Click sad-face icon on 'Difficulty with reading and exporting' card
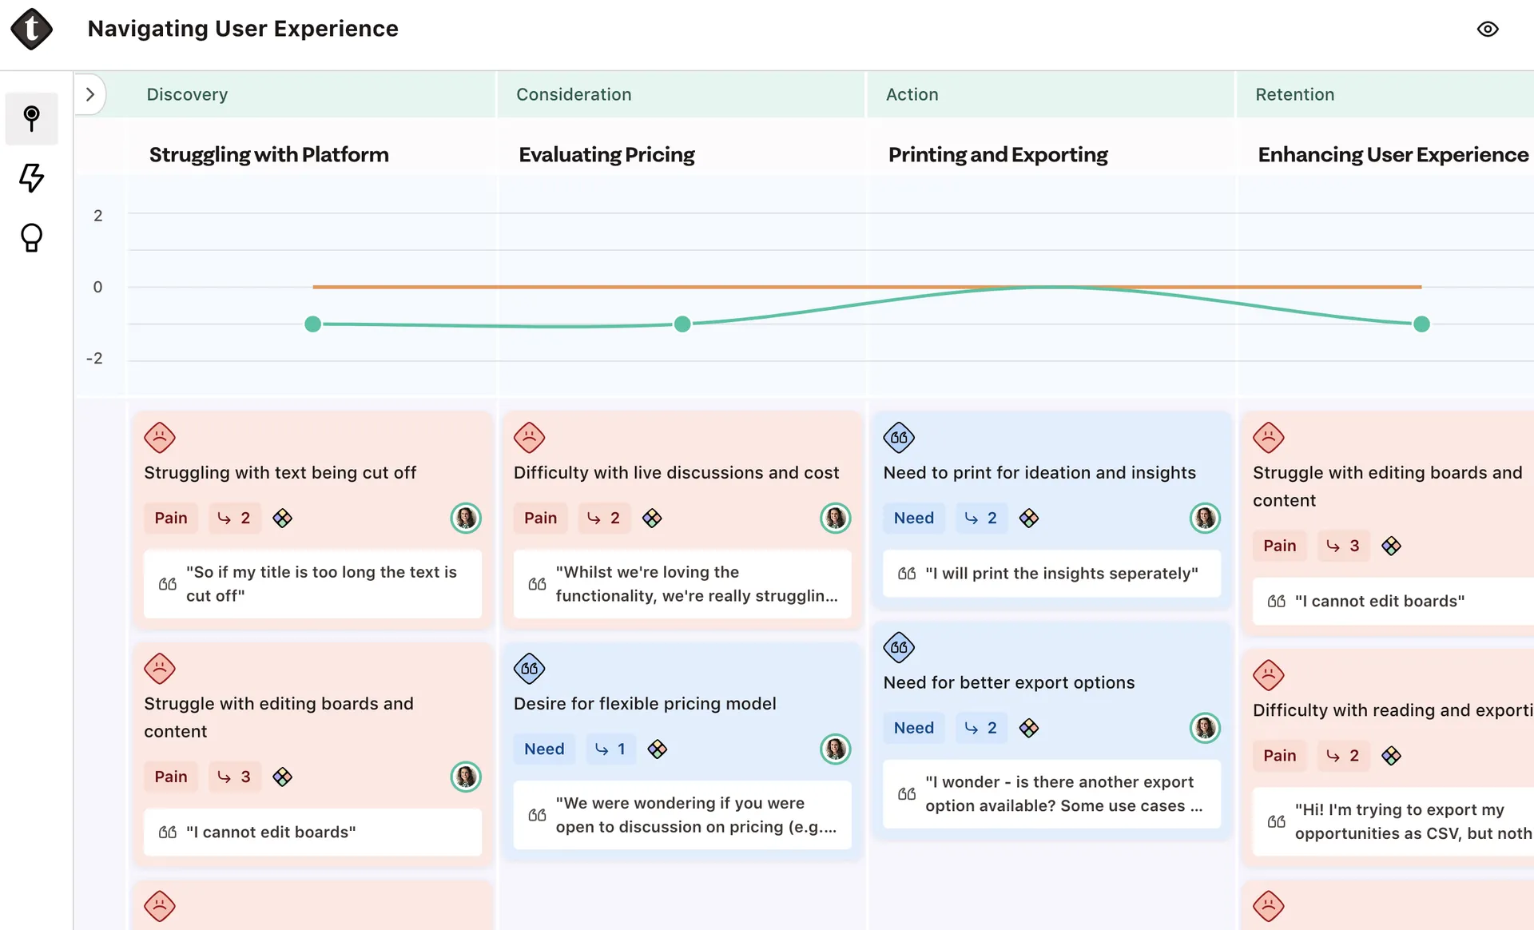This screenshot has width=1534, height=930. (x=1268, y=676)
